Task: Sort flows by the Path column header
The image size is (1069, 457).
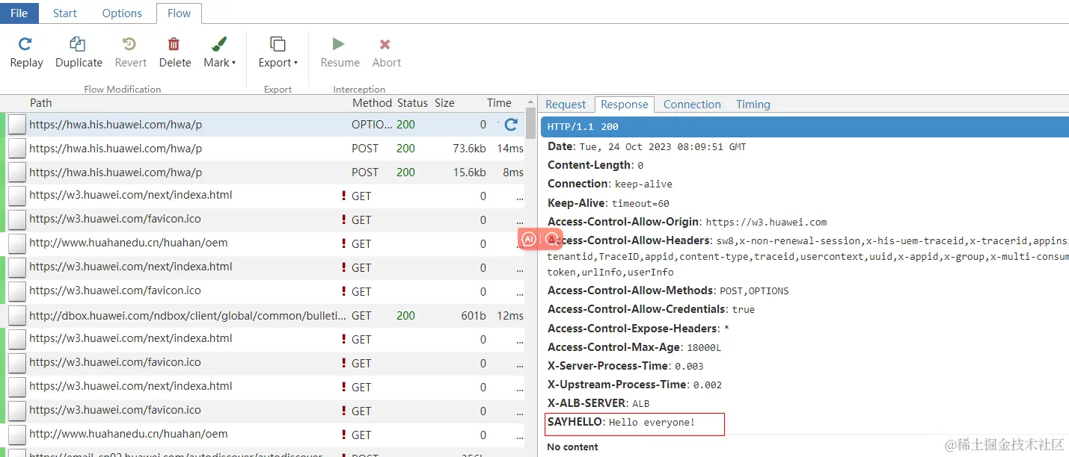Action: coord(41,103)
